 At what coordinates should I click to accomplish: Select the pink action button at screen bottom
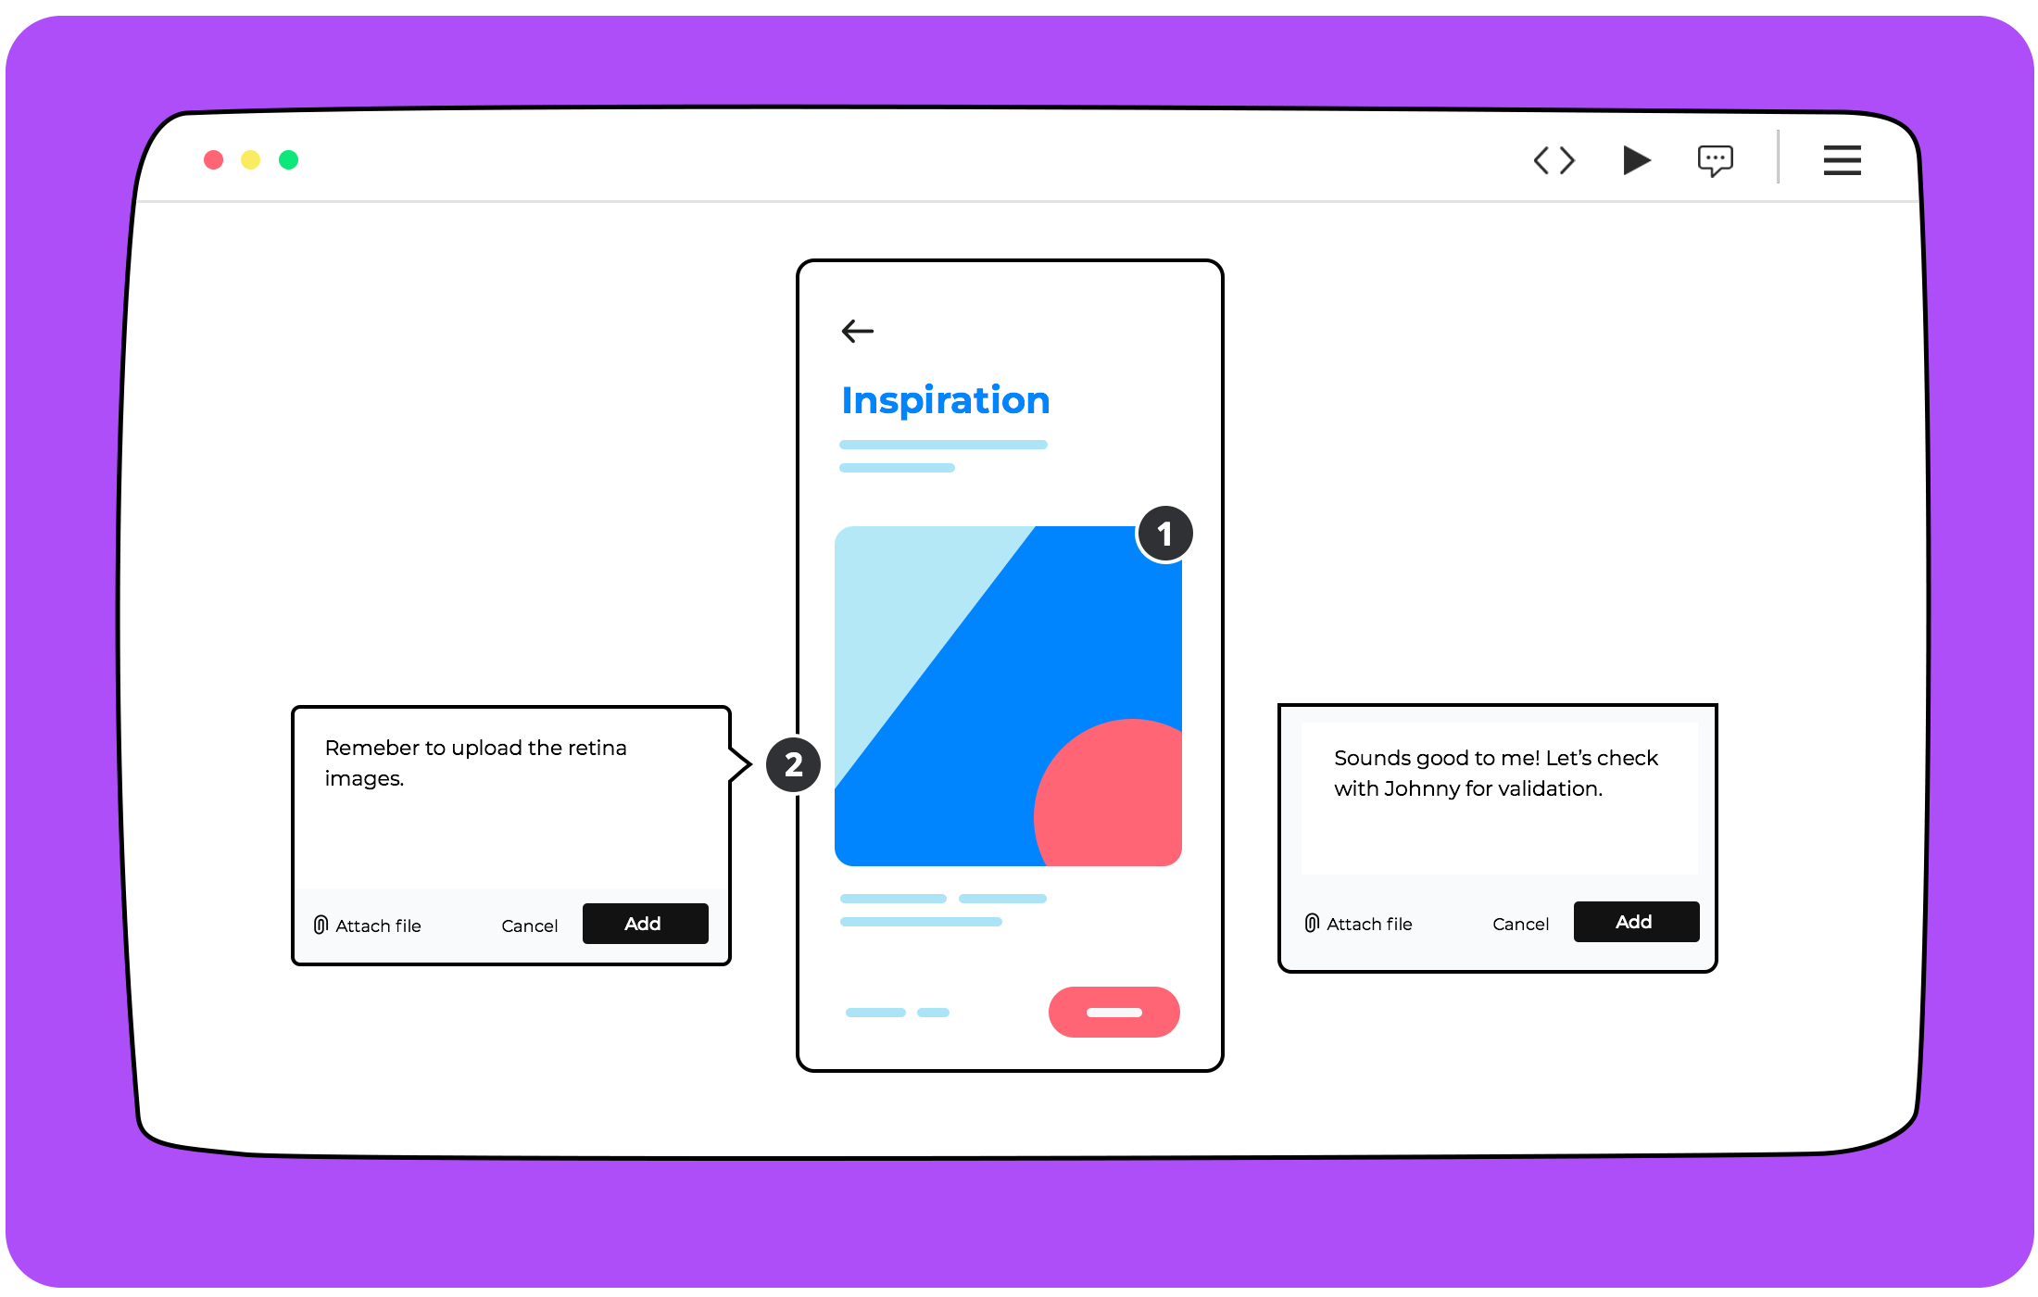[x=1114, y=1010]
